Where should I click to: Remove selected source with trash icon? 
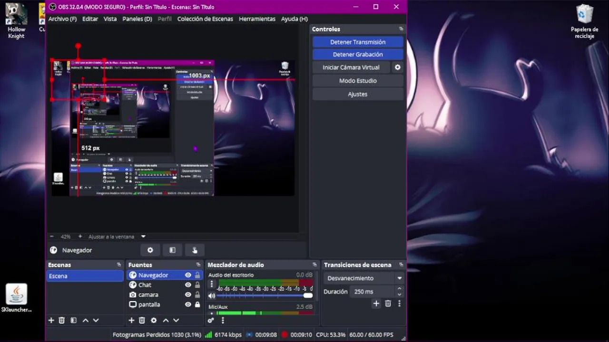(142, 321)
